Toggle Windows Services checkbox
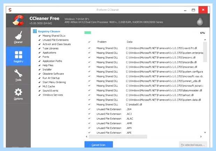Screen dimensions: 216x151 [39, 95]
